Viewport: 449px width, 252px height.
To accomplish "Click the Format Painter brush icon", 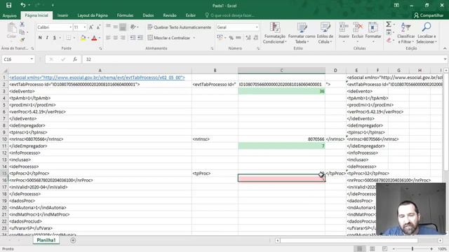I will pos(22,40).
